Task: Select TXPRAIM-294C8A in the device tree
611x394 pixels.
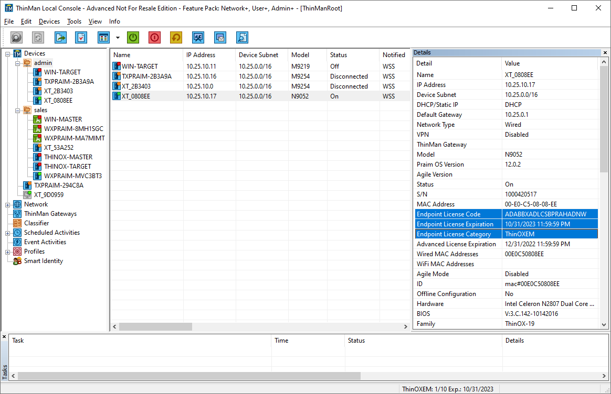Action: 59,185
